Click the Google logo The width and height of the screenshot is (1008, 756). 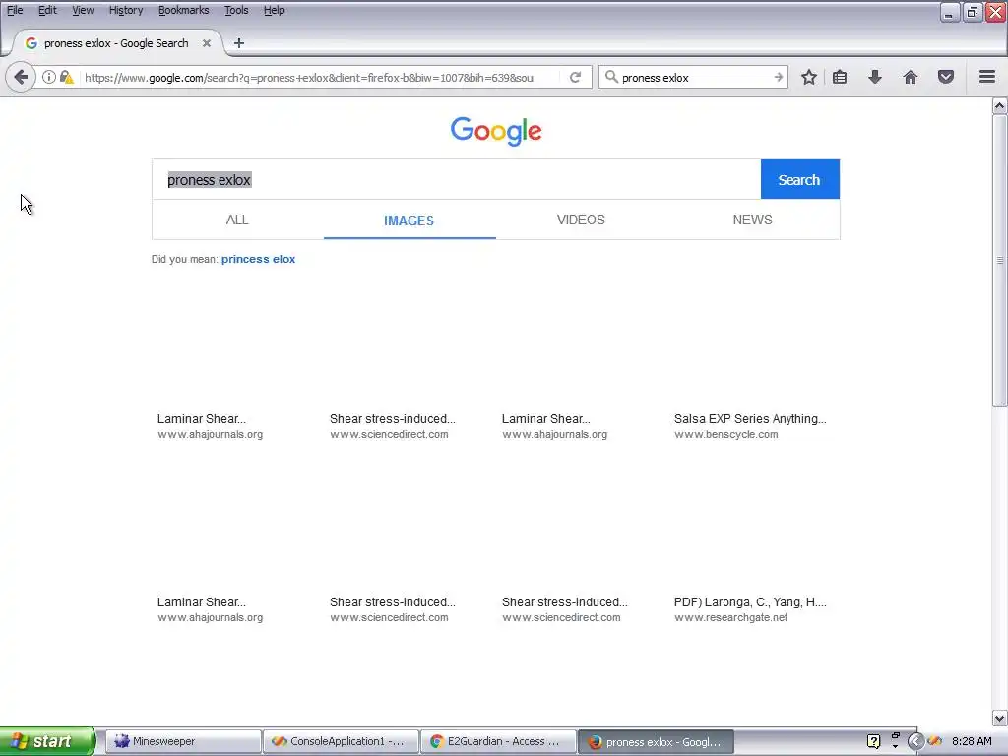point(496,131)
